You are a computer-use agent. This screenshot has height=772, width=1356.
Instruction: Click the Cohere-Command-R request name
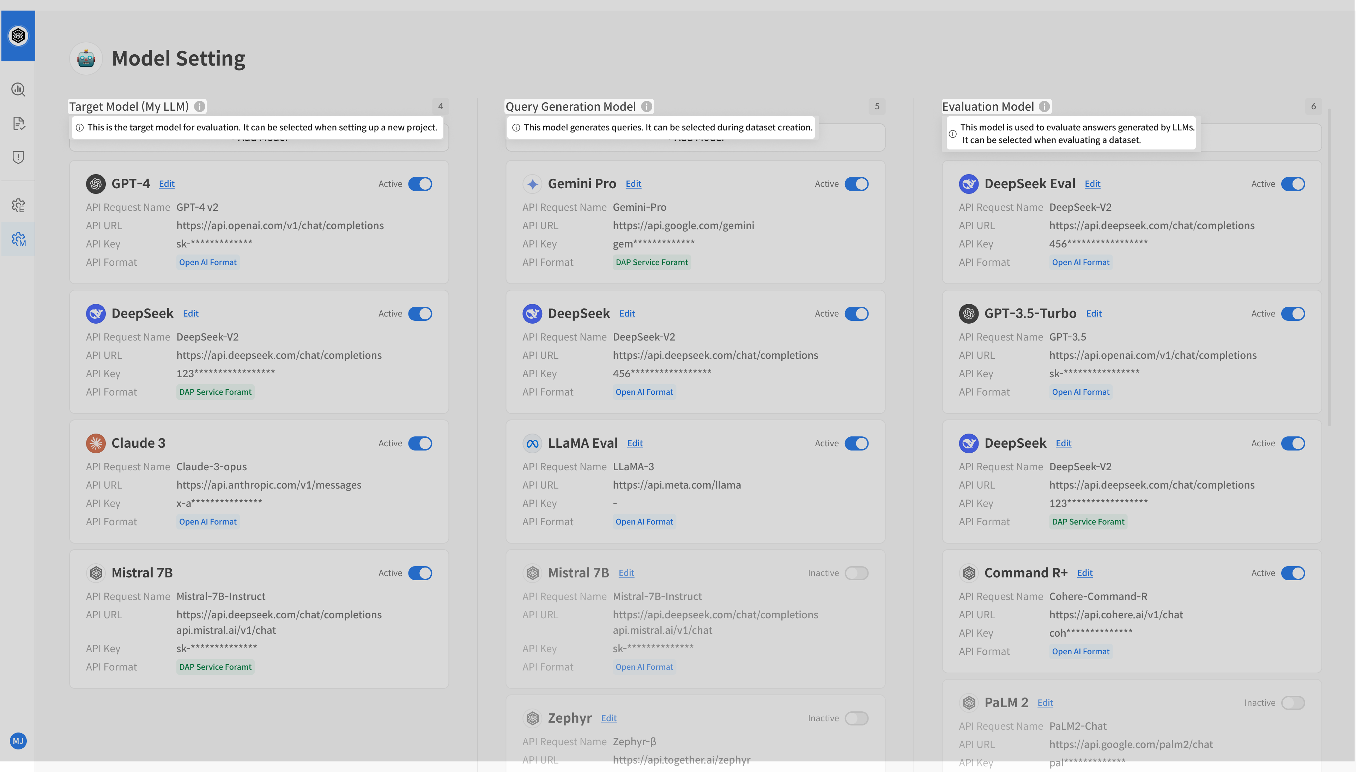coord(1098,596)
